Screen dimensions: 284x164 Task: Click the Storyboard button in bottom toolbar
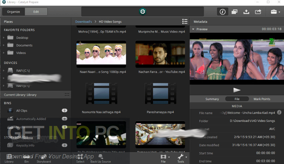point(44,158)
